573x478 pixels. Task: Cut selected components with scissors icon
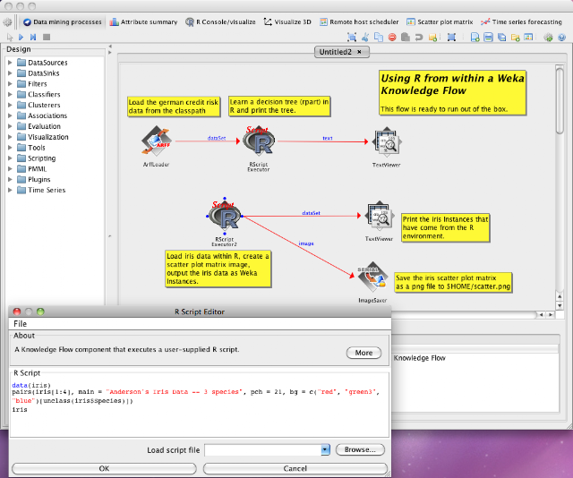[365, 37]
